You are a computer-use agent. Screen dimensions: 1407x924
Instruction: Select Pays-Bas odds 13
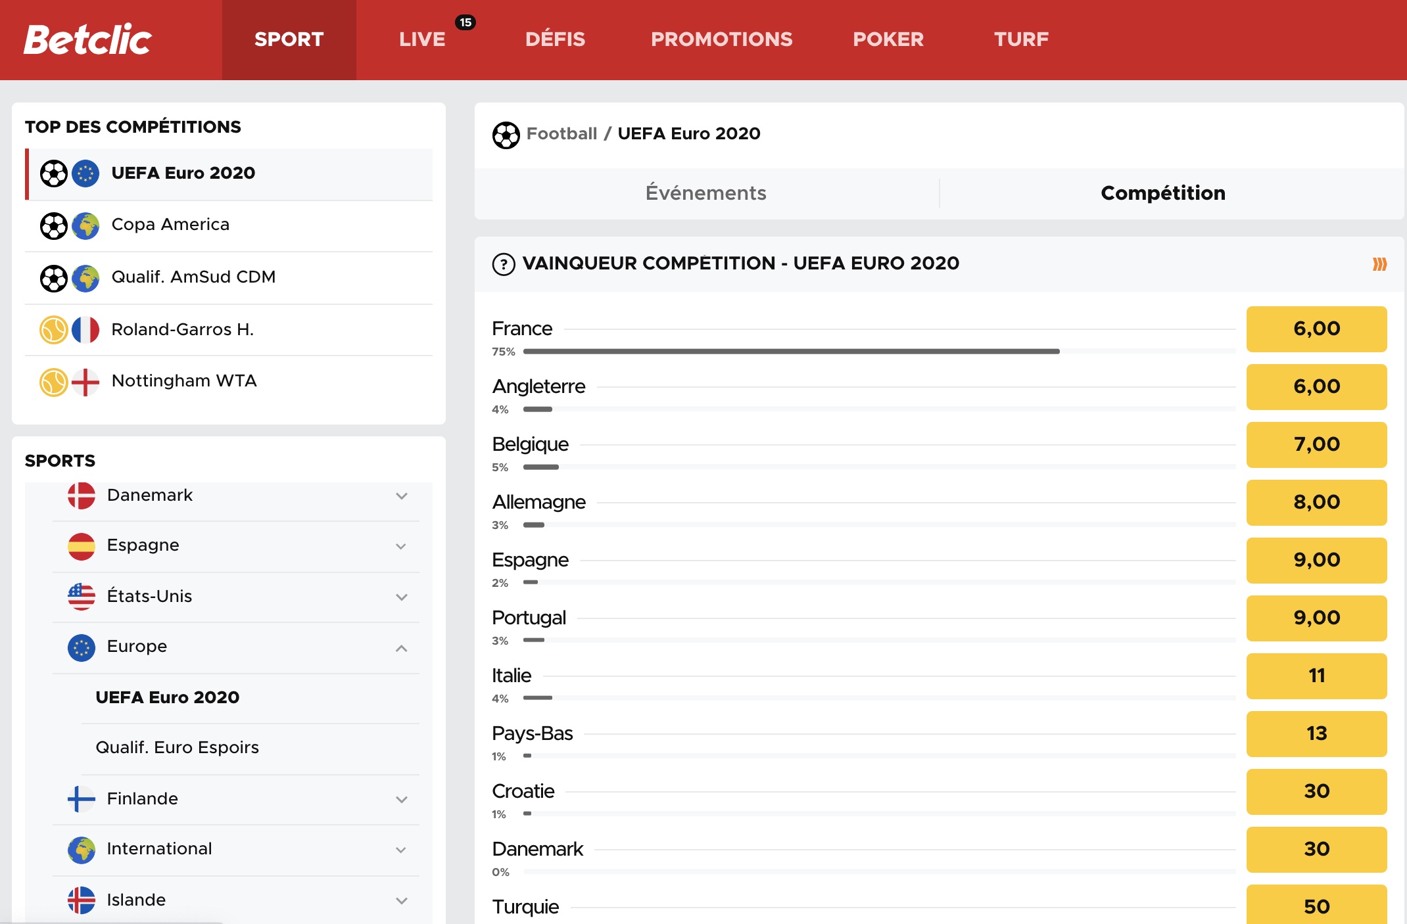click(x=1316, y=733)
